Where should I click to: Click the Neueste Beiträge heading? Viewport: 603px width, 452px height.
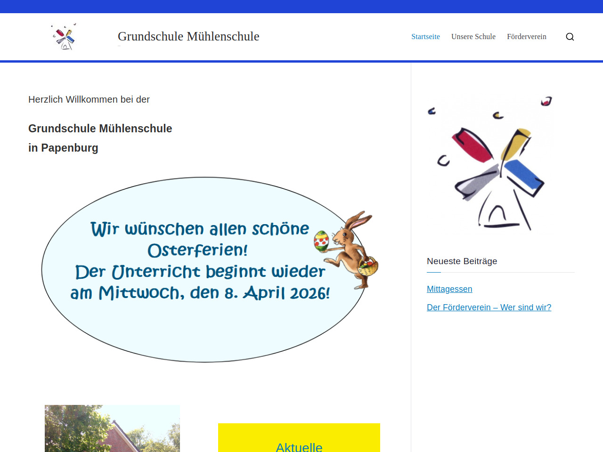462,261
